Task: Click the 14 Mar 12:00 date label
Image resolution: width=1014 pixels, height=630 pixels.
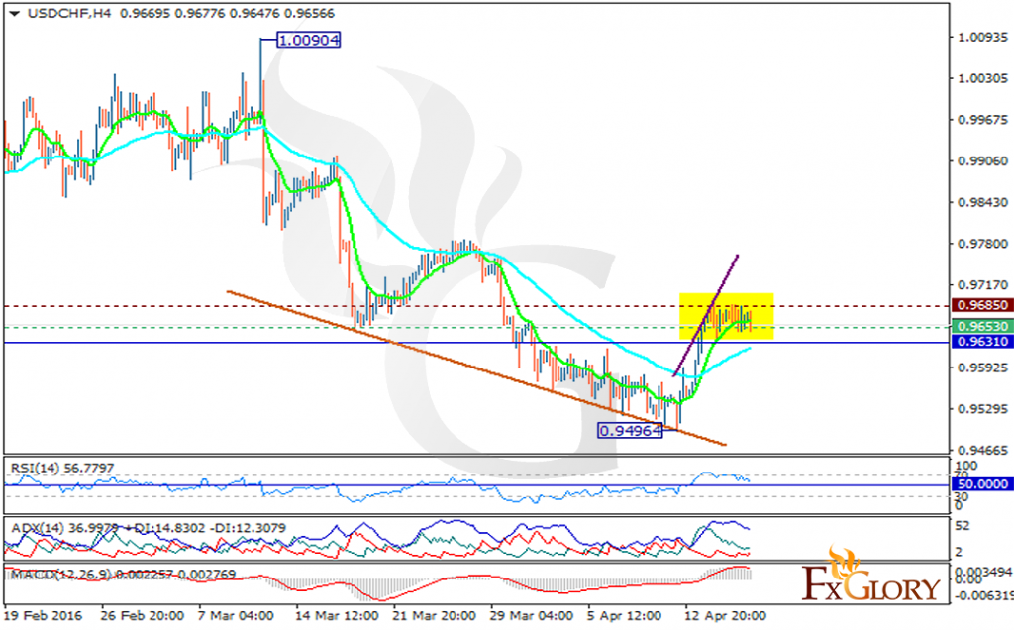Action: pos(337,616)
